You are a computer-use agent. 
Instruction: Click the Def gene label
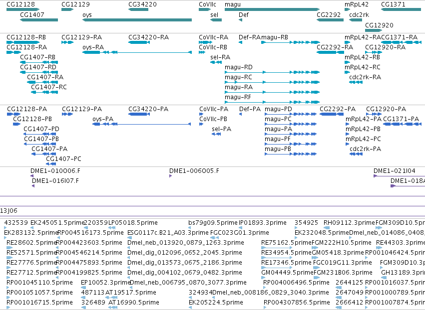[x=244, y=14]
